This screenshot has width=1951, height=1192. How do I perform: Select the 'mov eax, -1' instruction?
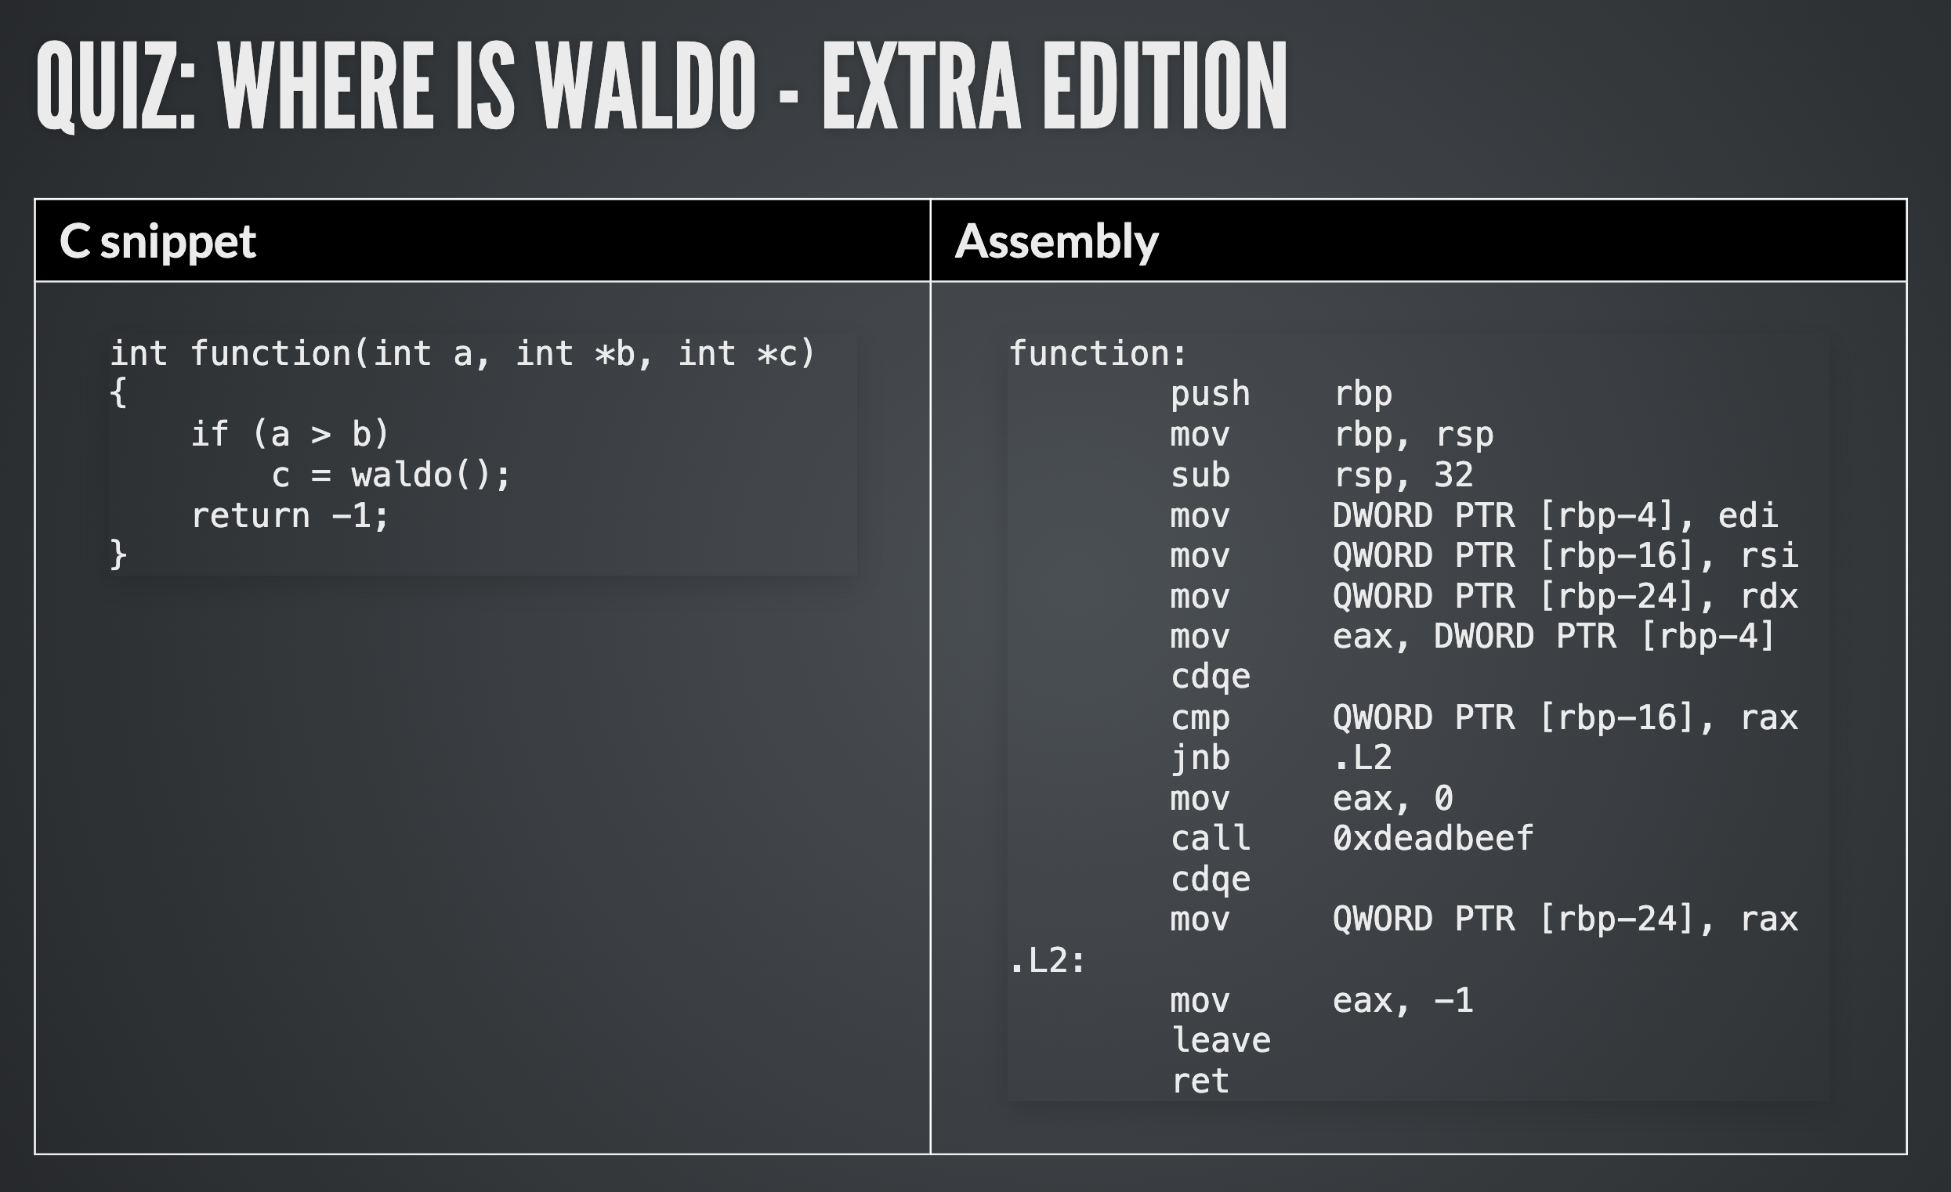(1321, 1001)
